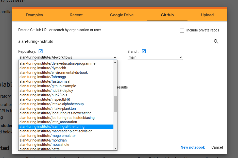Open the selected repository on GitHub via external link icon
Viewport: 238px width, 158px height.
tap(41, 51)
